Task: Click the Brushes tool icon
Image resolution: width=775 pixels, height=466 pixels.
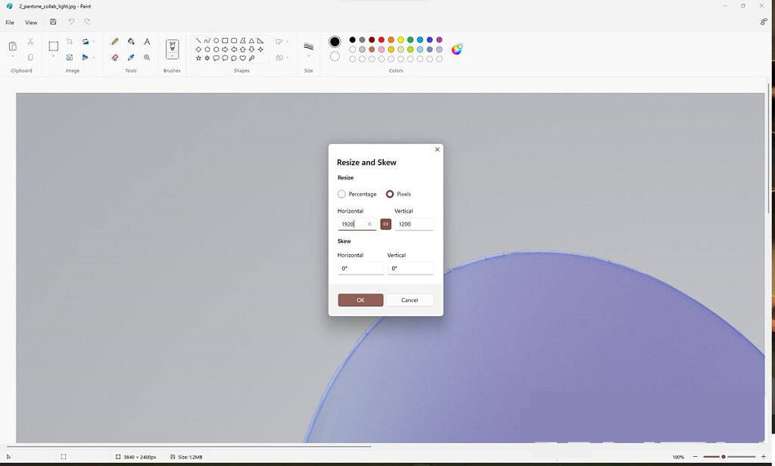Action: (172, 46)
